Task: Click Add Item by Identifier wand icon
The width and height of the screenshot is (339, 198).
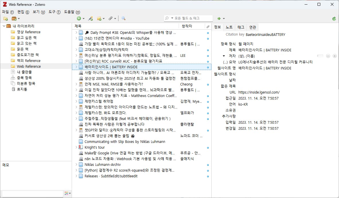Action: 90,19
